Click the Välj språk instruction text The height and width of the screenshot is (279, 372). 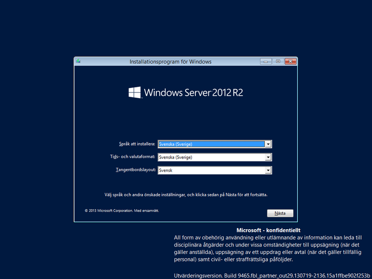(186, 195)
